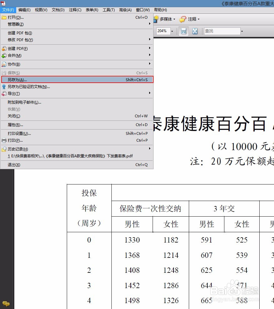The height and width of the screenshot is (309, 274).
Task: Choose 另存为已验证的文档(N)... entry
Action: (77, 87)
